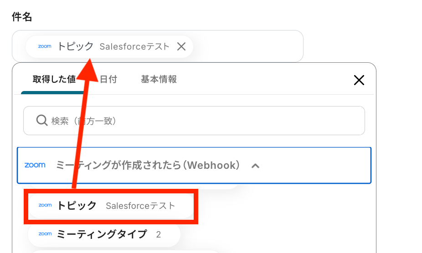Viewport: 422px width, 253px height.
Task: Click the chevron beside the Webhook title
Action: tap(256, 166)
